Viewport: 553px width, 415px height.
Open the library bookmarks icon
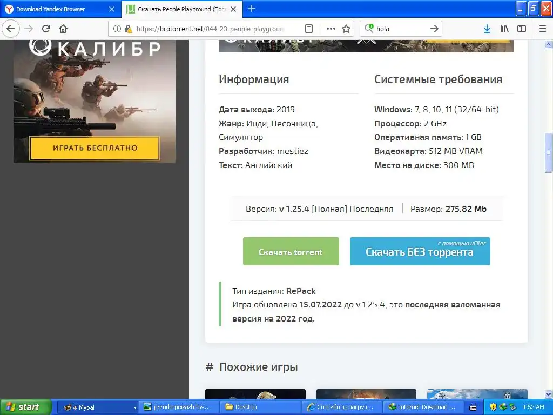504,29
